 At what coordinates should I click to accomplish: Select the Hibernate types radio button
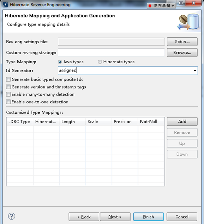click(100, 62)
